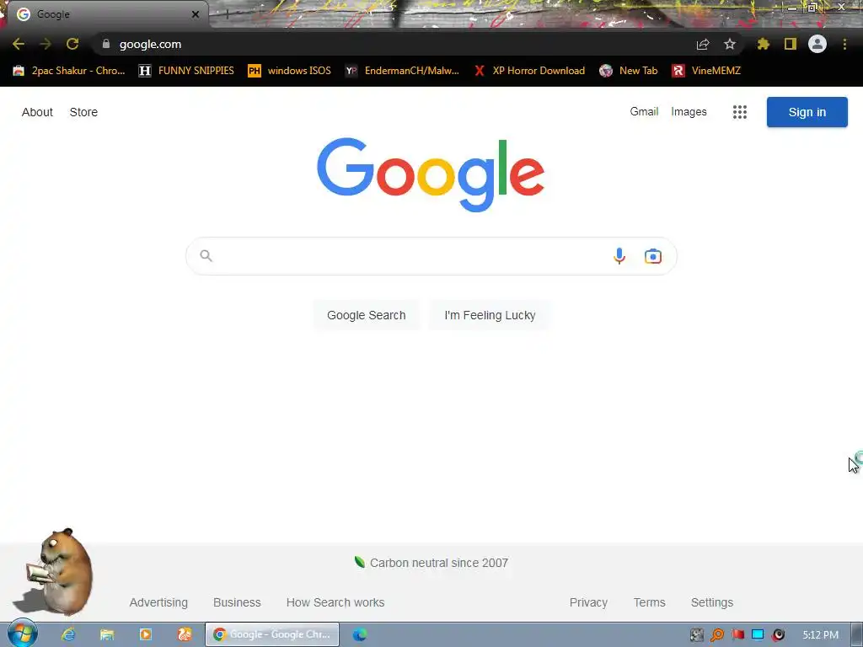Open Windows Explorer from taskbar

(x=107, y=634)
